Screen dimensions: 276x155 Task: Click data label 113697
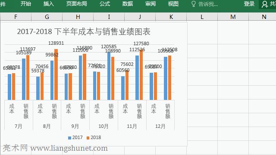click(x=28, y=49)
